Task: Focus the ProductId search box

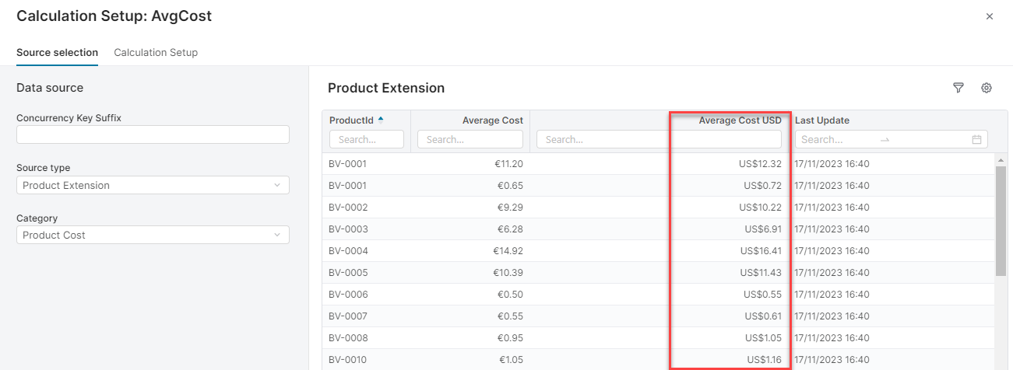Action: click(x=367, y=140)
